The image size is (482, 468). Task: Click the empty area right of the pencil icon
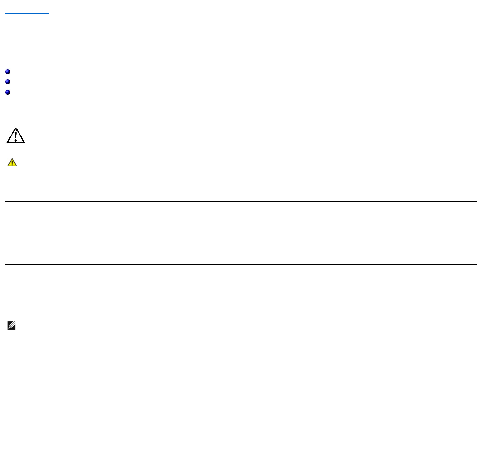[206, 325]
